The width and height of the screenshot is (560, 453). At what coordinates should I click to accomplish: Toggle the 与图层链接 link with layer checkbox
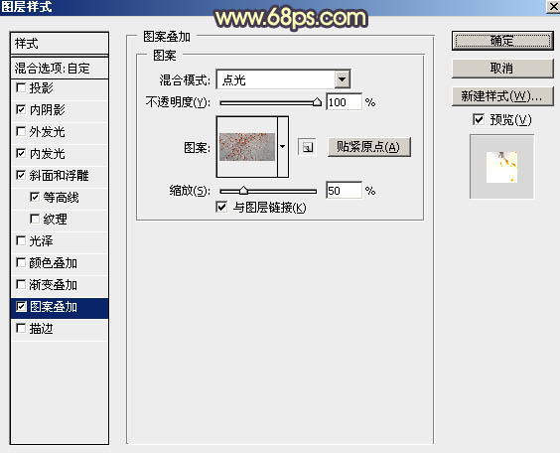tap(221, 207)
